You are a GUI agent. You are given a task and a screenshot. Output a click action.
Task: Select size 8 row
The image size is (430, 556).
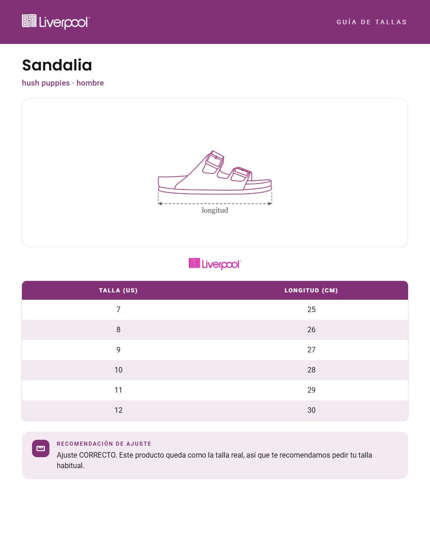click(215, 330)
